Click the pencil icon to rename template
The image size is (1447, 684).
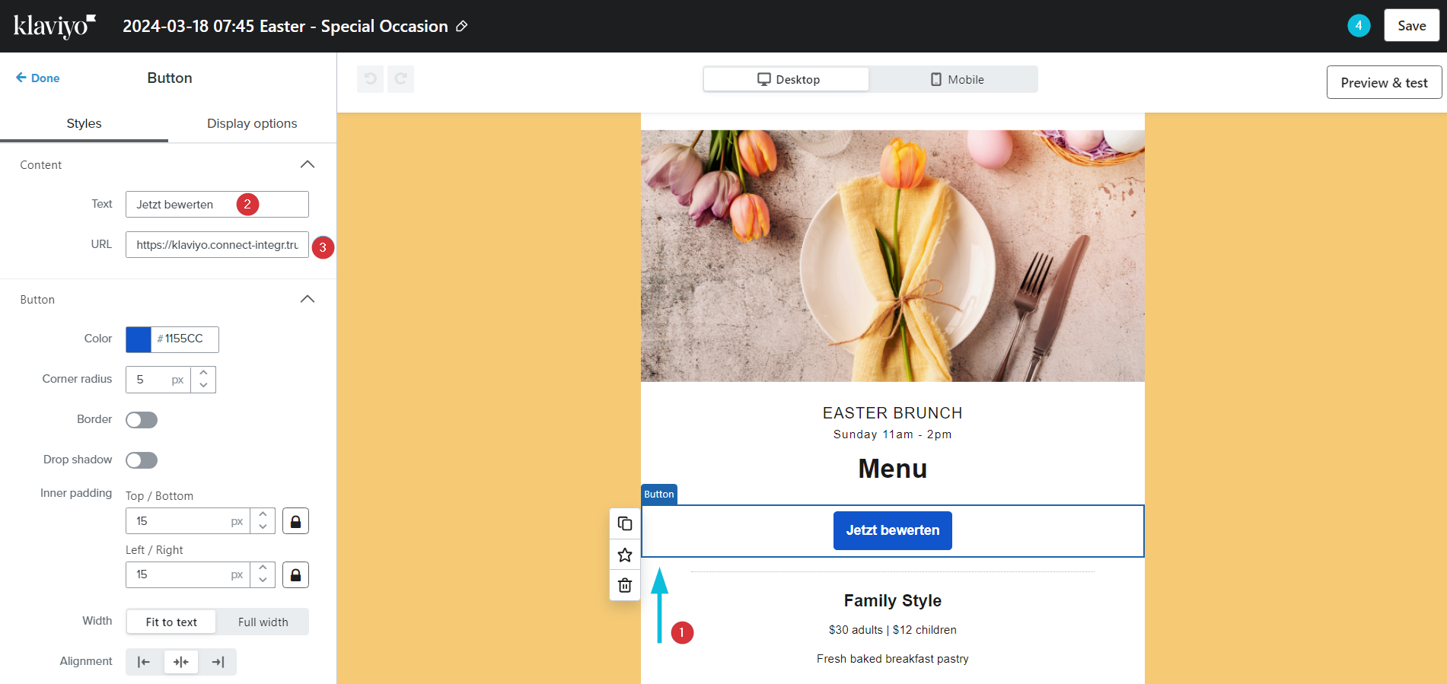point(461,27)
